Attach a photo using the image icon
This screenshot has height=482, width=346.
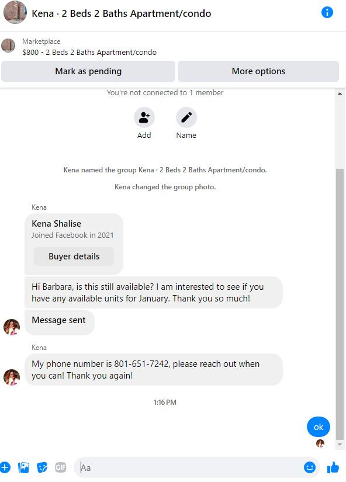[24, 467]
